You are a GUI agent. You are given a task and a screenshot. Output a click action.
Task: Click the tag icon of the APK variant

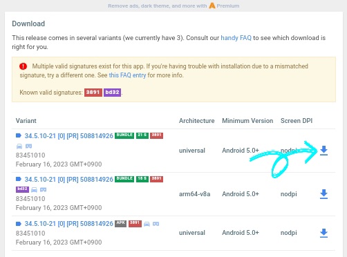(x=19, y=224)
